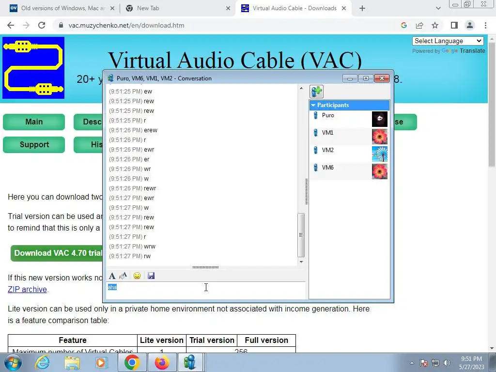
Task: Open the Chrome profile avatar
Action: (x=470, y=25)
